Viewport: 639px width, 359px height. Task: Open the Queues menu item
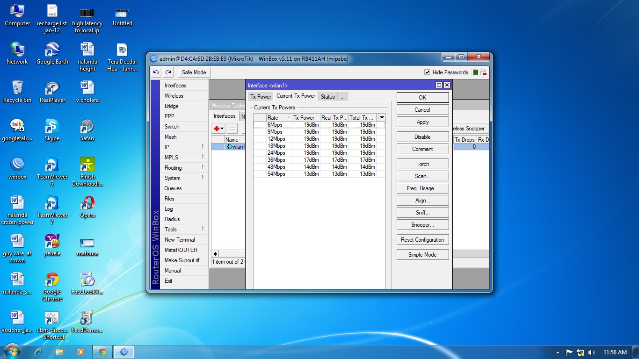point(184,188)
